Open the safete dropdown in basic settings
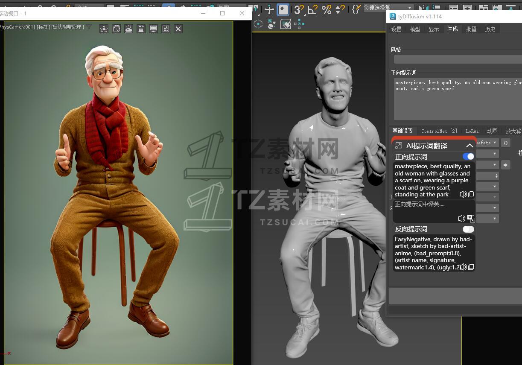This screenshot has width=522, height=365. click(x=487, y=143)
